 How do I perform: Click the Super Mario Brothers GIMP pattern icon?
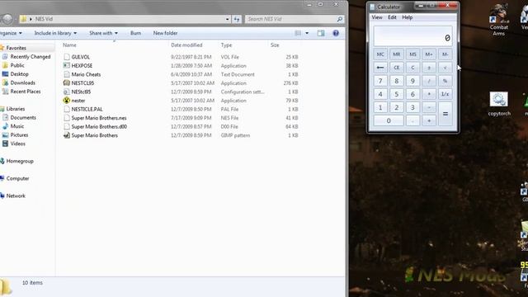coord(67,135)
